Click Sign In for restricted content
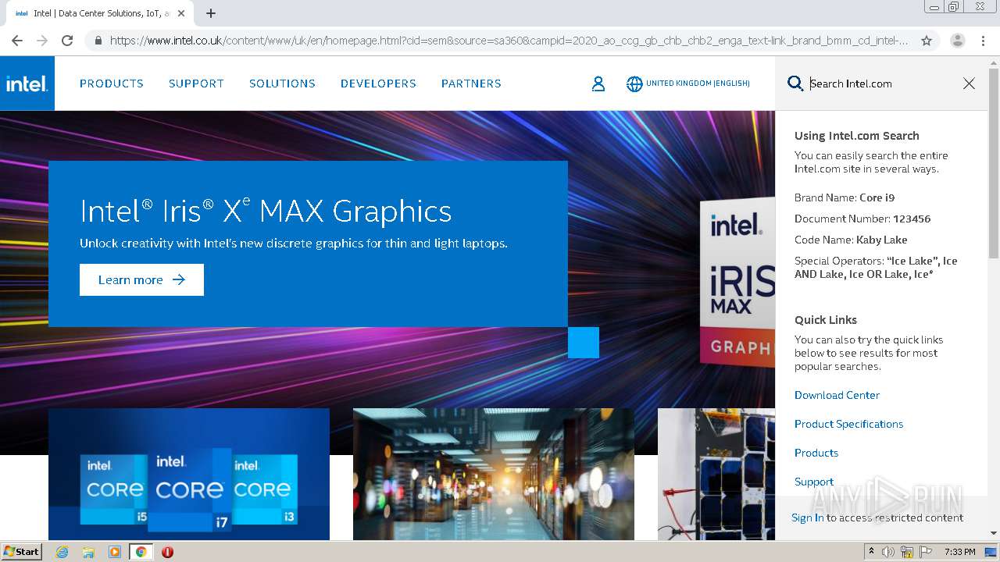Viewport: 1000px width, 562px height. pos(807,518)
